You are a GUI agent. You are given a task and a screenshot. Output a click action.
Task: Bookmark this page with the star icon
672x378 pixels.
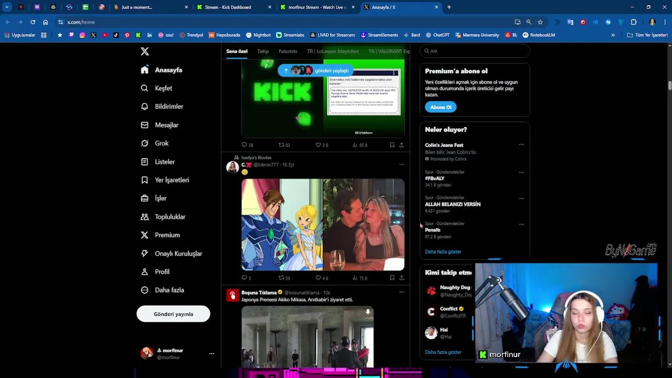point(540,22)
